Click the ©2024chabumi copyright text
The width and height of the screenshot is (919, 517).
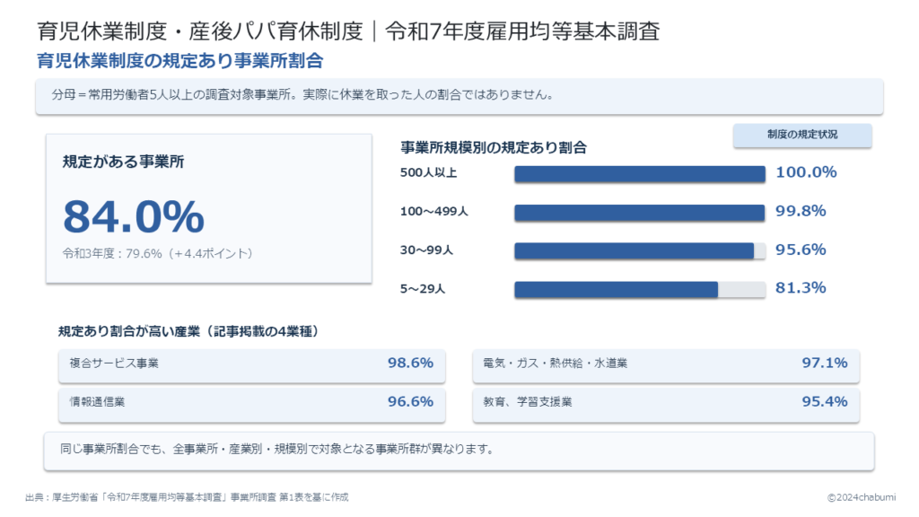[x=861, y=497]
